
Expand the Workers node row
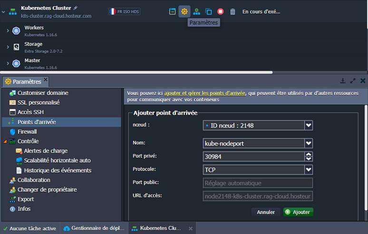pos(8,31)
